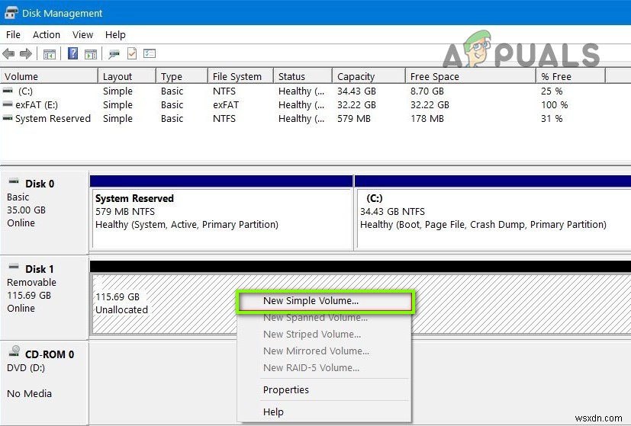
Task: Click the CD-ROM 0 disc icon
Action: [x=14, y=351]
